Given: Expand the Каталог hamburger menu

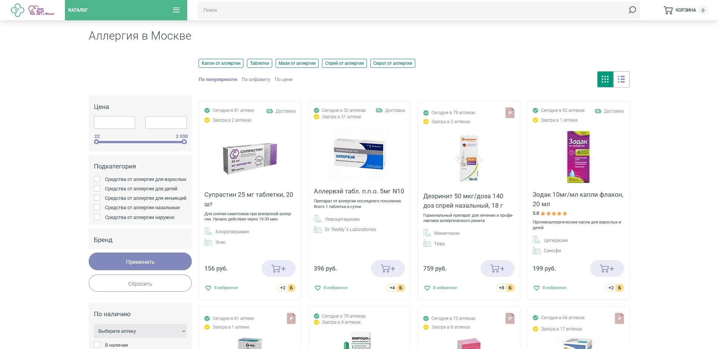Looking at the screenshot, I should (x=176, y=10).
